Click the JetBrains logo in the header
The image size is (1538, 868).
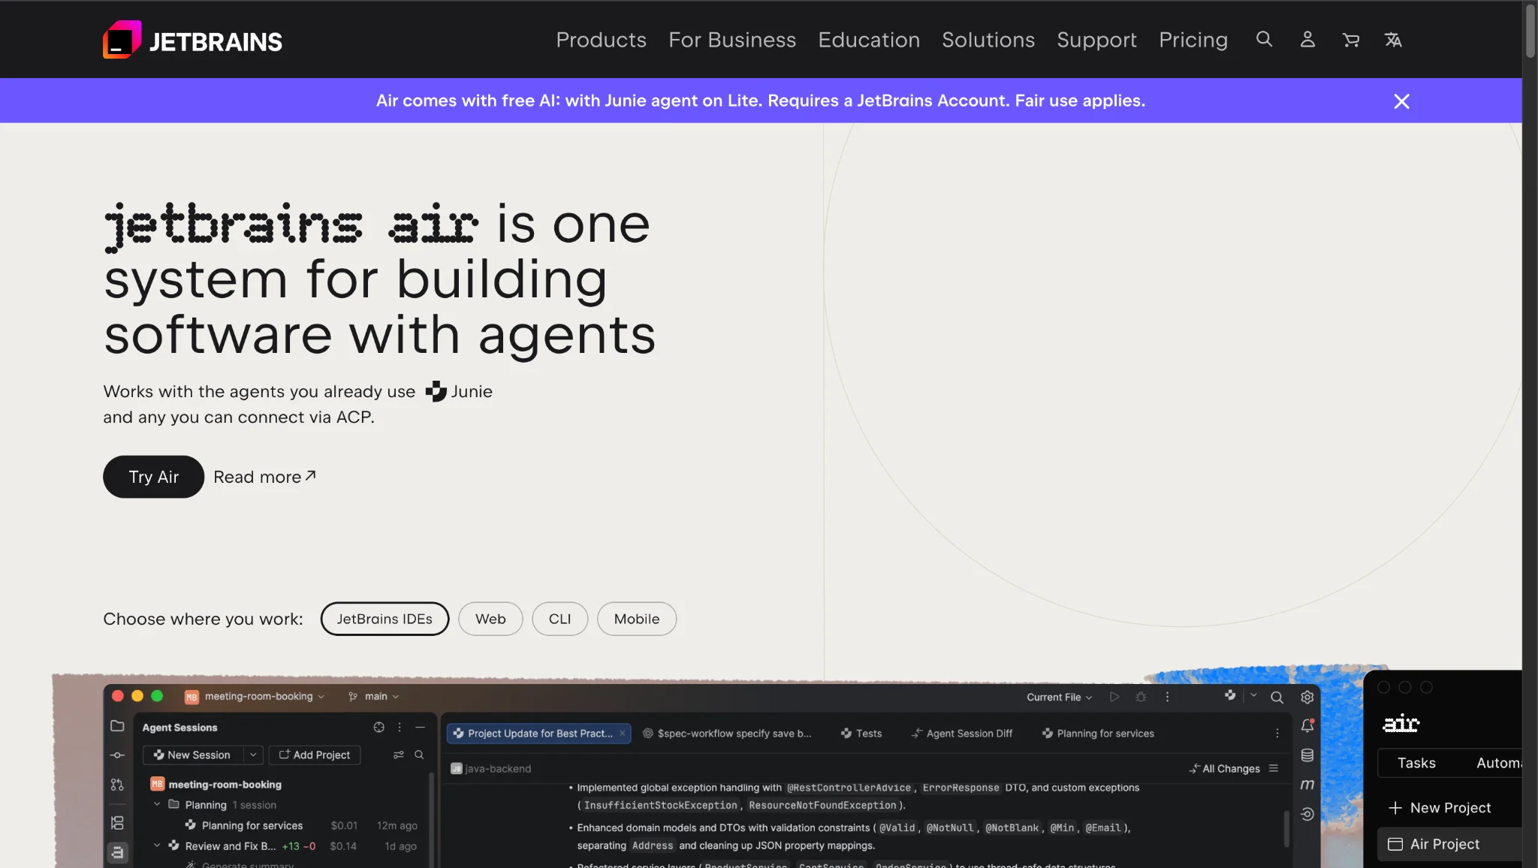pos(192,40)
